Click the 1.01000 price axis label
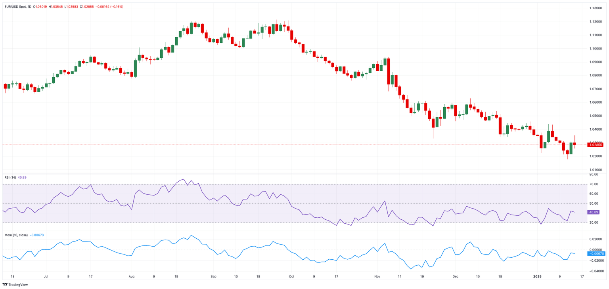This screenshot has width=609, height=289. click(x=596, y=170)
